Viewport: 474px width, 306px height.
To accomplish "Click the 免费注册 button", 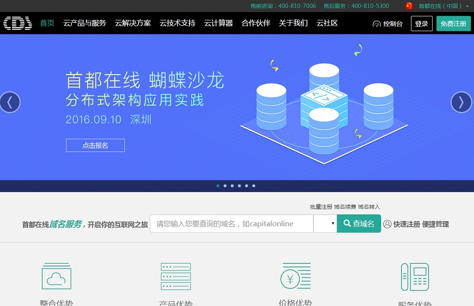I will [454, 24].
